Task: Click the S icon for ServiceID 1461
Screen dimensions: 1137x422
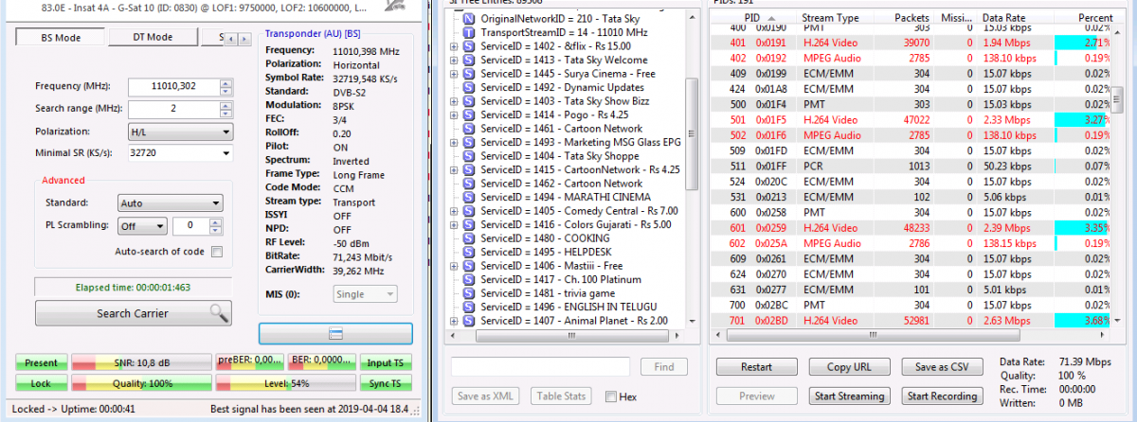Action: pyautogui.click(x=468, y=129)
